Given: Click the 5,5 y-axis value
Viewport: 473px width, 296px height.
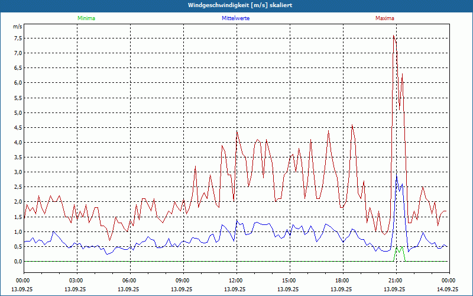Looking at the screenshot, I should (x=18, y=98).
